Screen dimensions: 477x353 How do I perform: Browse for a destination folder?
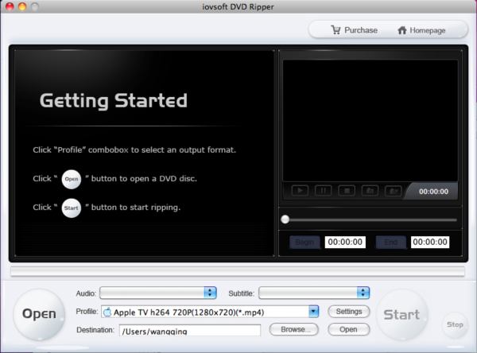294,329
